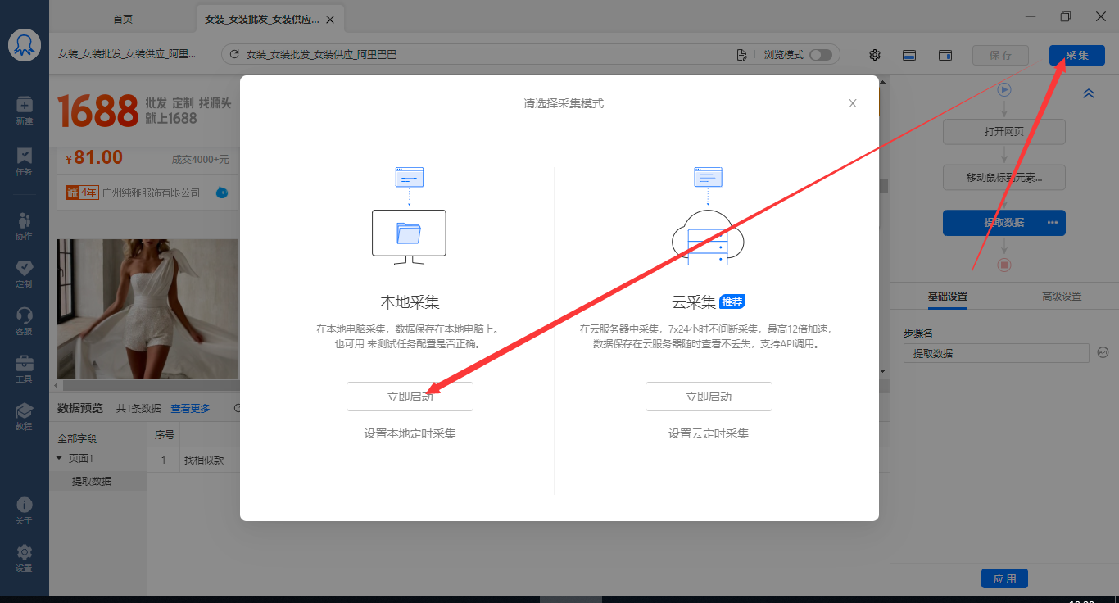Click the scroll-left arrow under the webpage
The width and height of the screenshot is (1119, 603).
(x=57, y=385)
